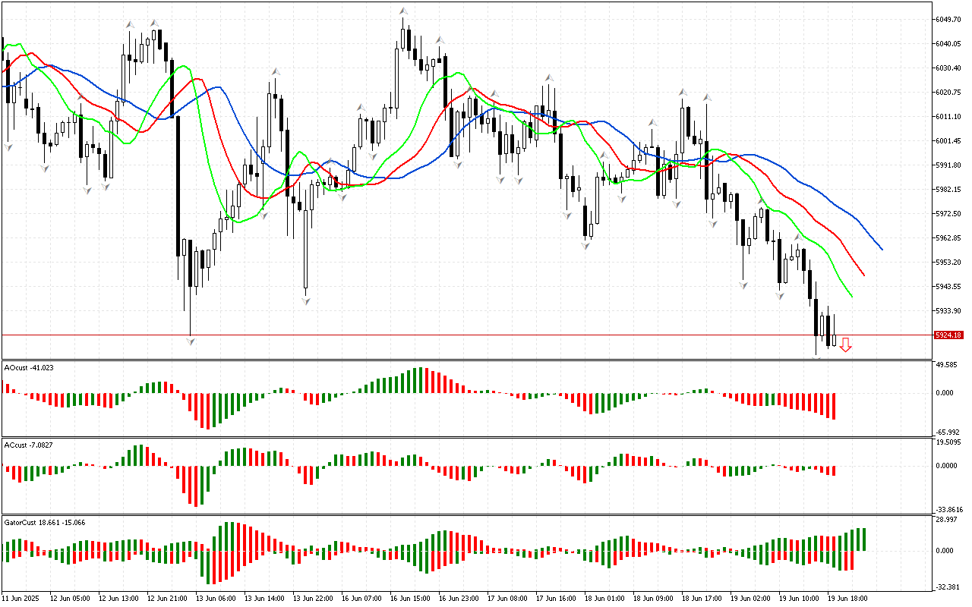
Task: Click the down fractal arrow under 13 Jun low
Action: click(190, 341)
